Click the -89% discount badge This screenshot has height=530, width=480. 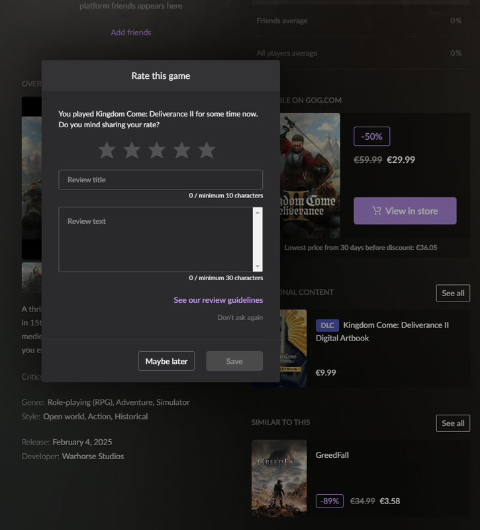point(330,501)
